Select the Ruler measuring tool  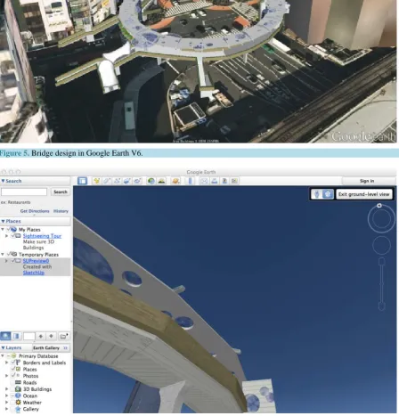191,181
